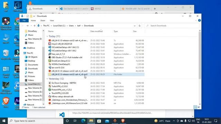Open recent locations dropdown arrow

click(31, 26)
